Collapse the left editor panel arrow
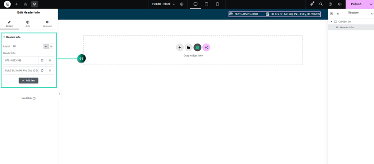 tap(59, 94)
